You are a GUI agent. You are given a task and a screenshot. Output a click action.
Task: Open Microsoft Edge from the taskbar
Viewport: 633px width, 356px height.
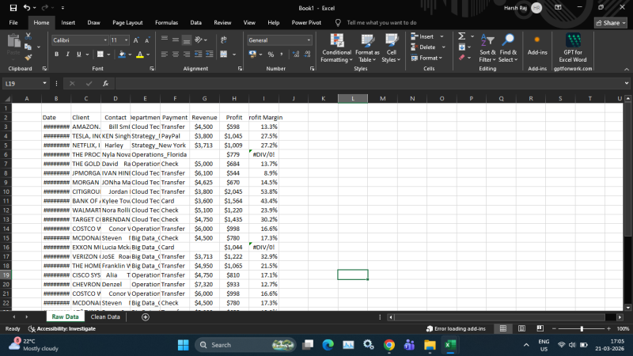328,345
